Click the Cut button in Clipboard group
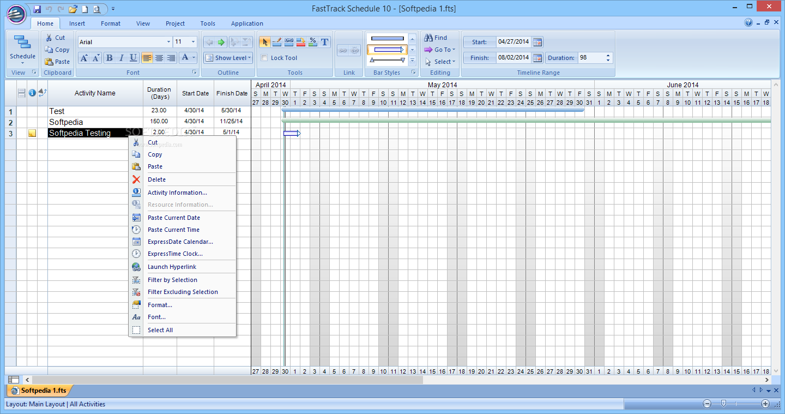Image resolution: width=785 pixels, height=414 pixels. coord(55,38)
